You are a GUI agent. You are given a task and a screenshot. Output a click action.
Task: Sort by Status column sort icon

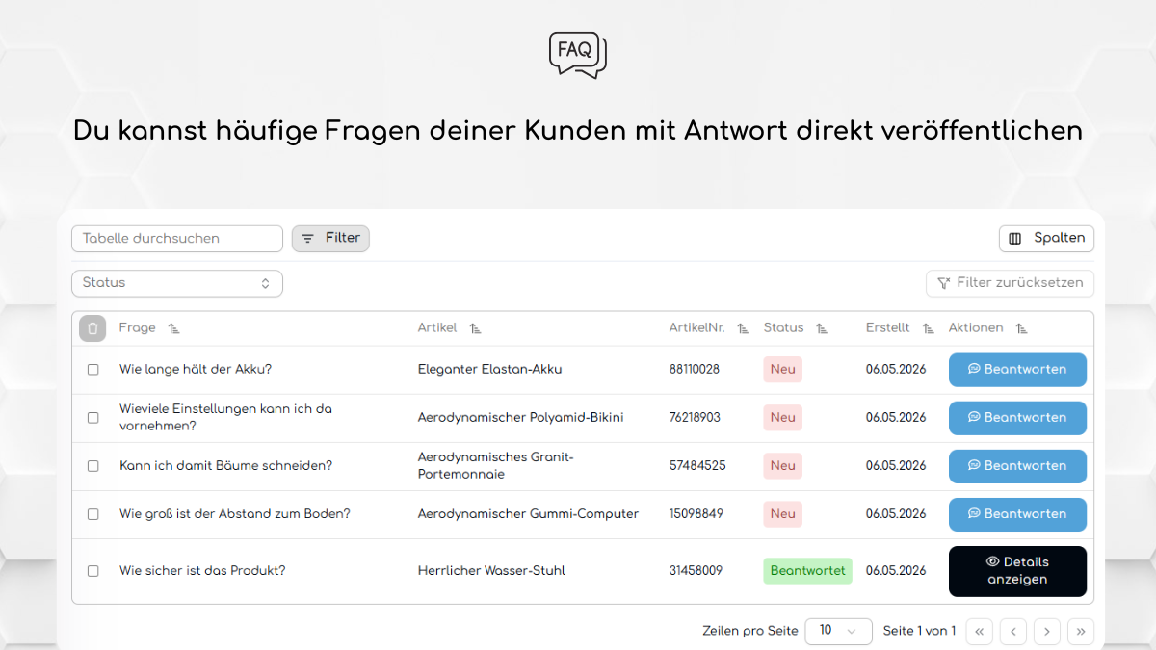click(x=822, y=328)
